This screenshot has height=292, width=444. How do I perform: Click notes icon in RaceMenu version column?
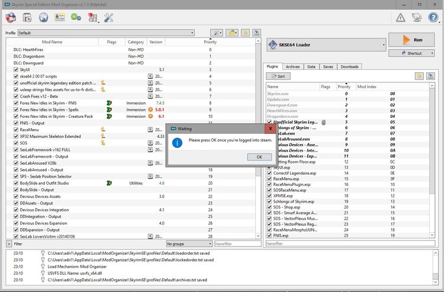[x=150, y=130]
